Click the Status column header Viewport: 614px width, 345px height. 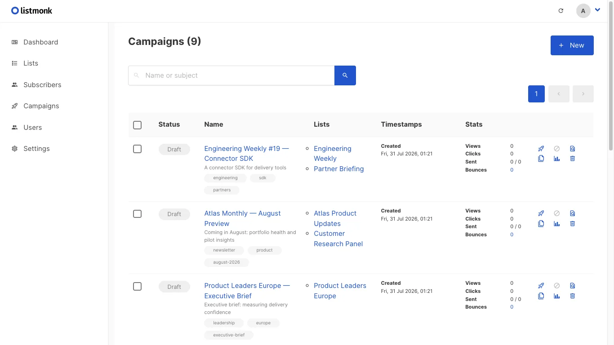click(x=169, y=124)
